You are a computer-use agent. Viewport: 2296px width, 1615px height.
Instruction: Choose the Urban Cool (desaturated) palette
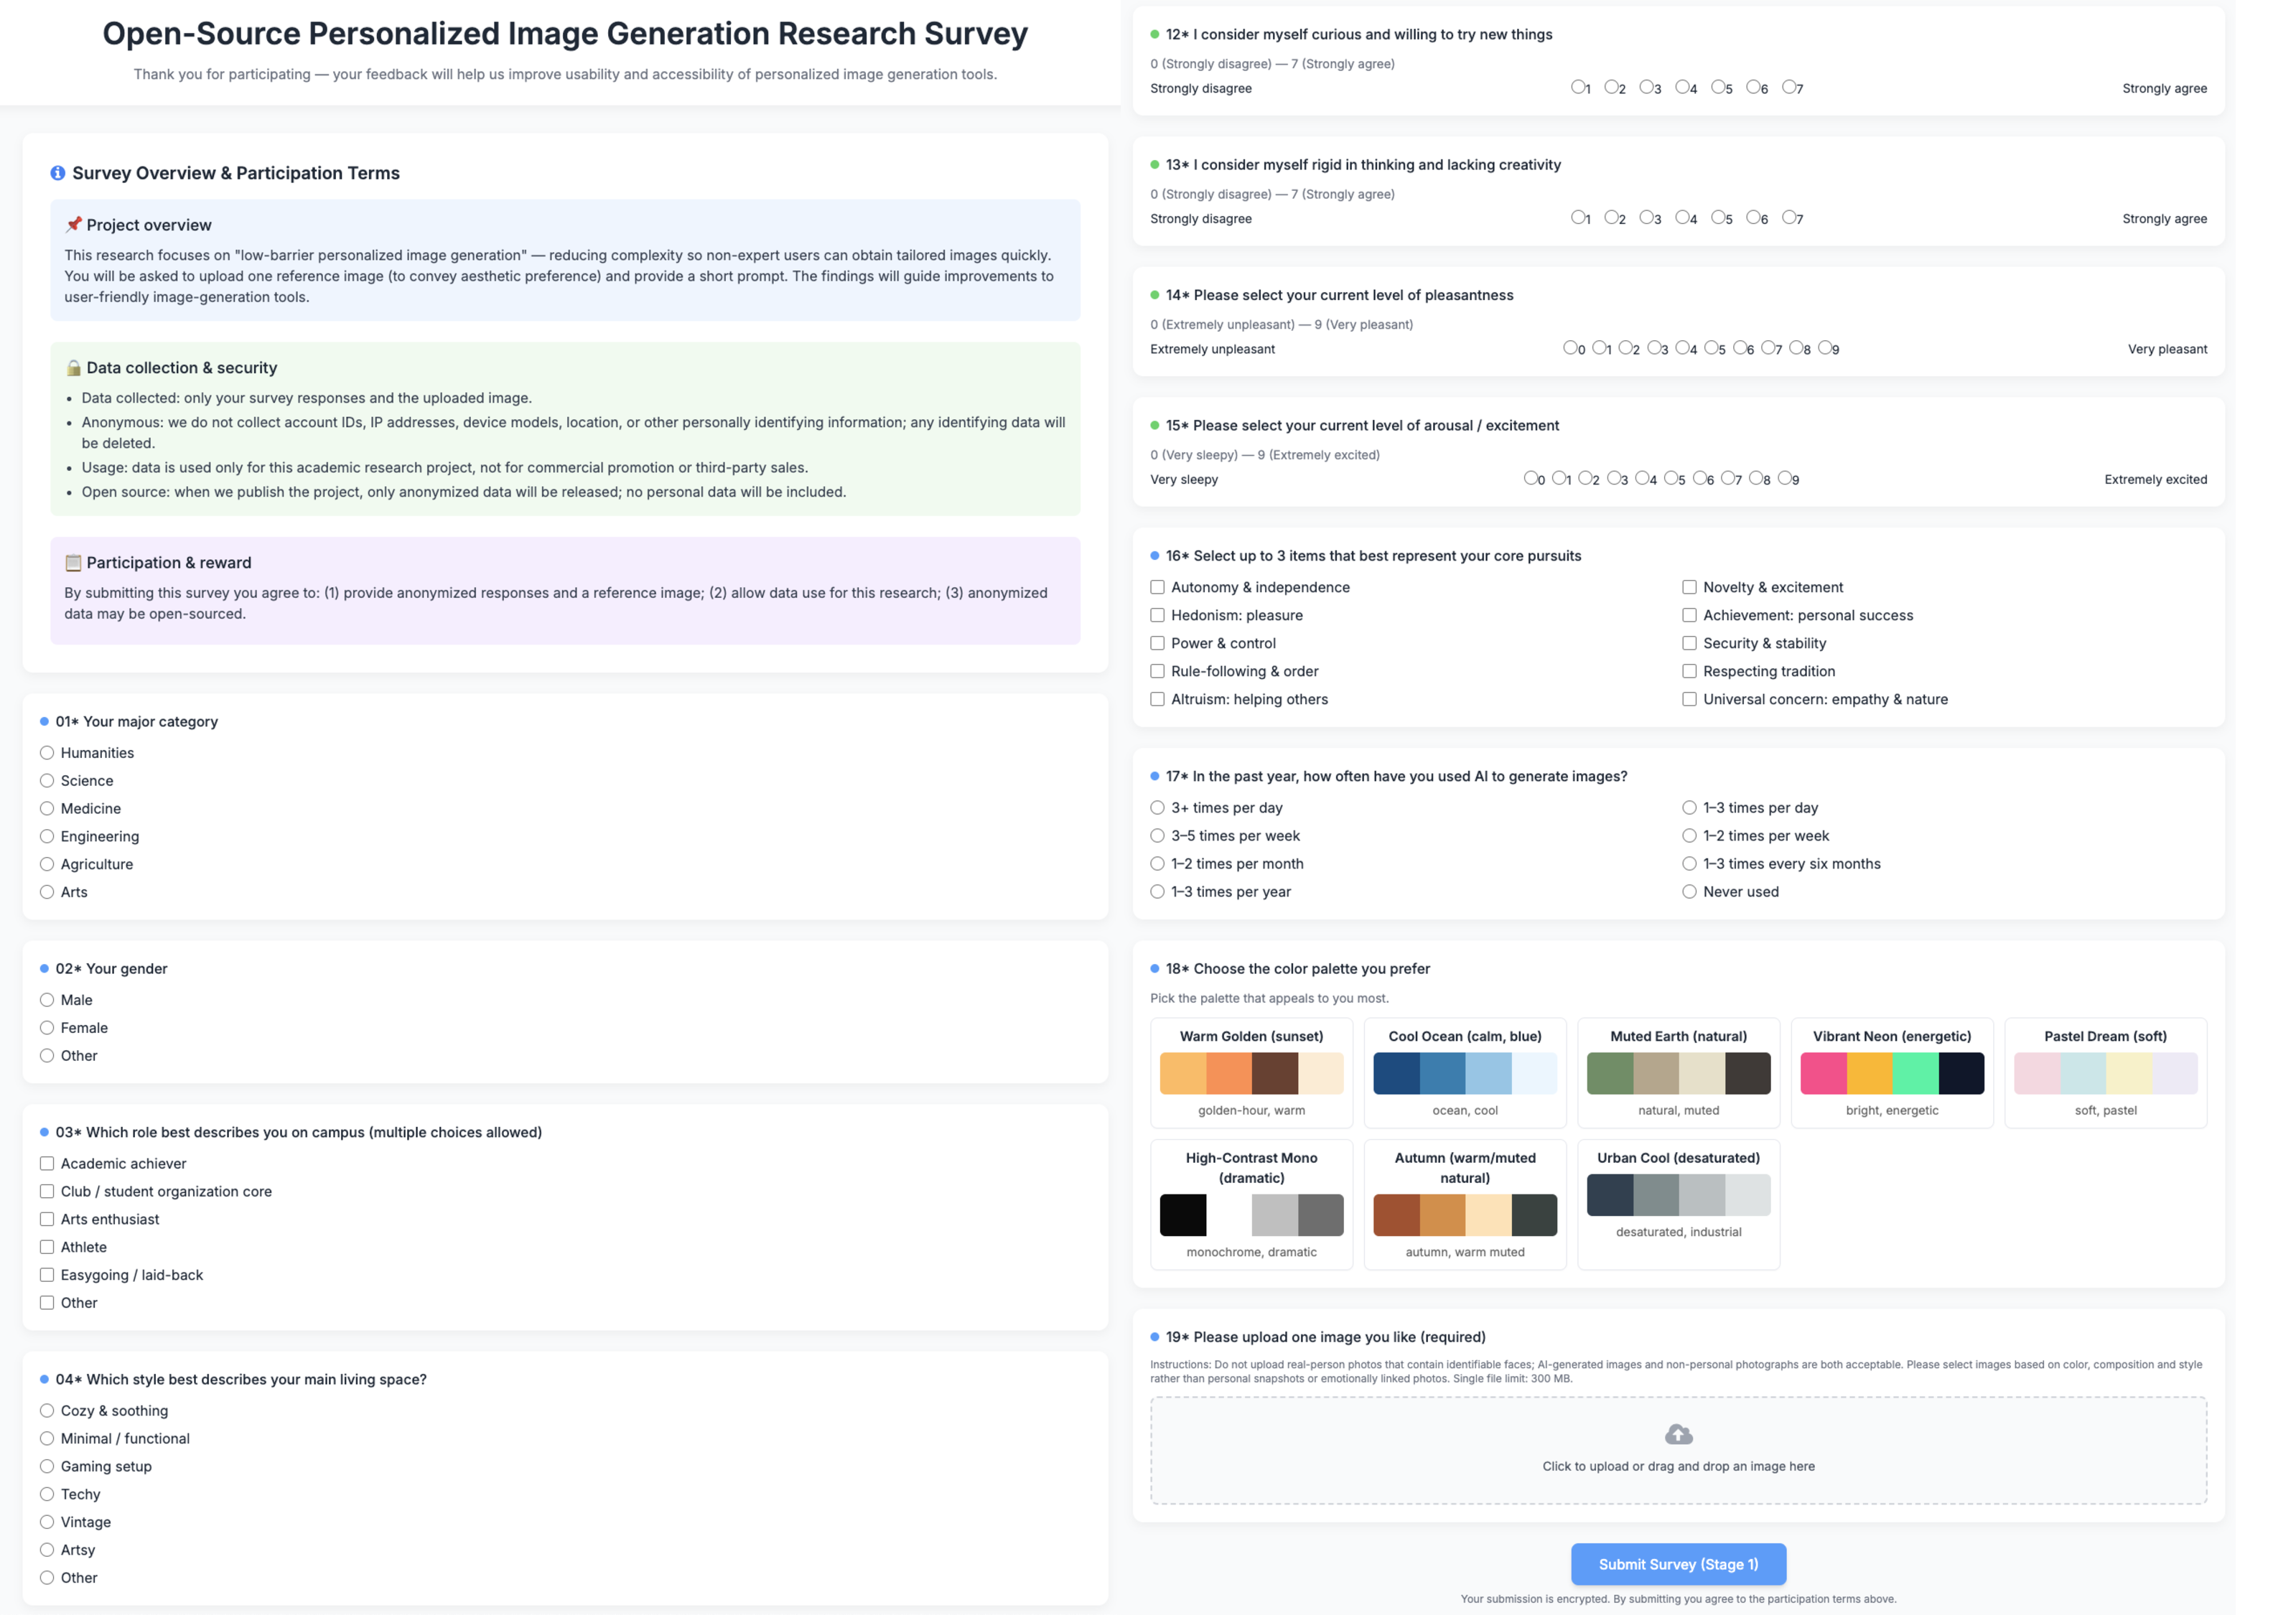(1678, 1205)
